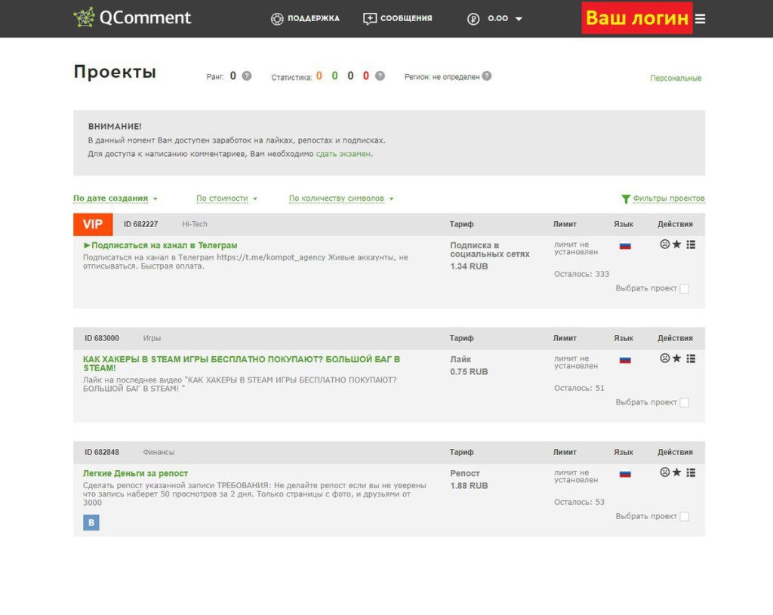Click the help icon next to Статистика
773x615 pixels.
pyautogui.click(x=380, y=76)
